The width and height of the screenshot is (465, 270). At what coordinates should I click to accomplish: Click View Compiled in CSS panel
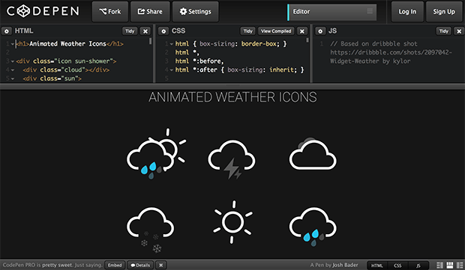[x=276, y=31]
